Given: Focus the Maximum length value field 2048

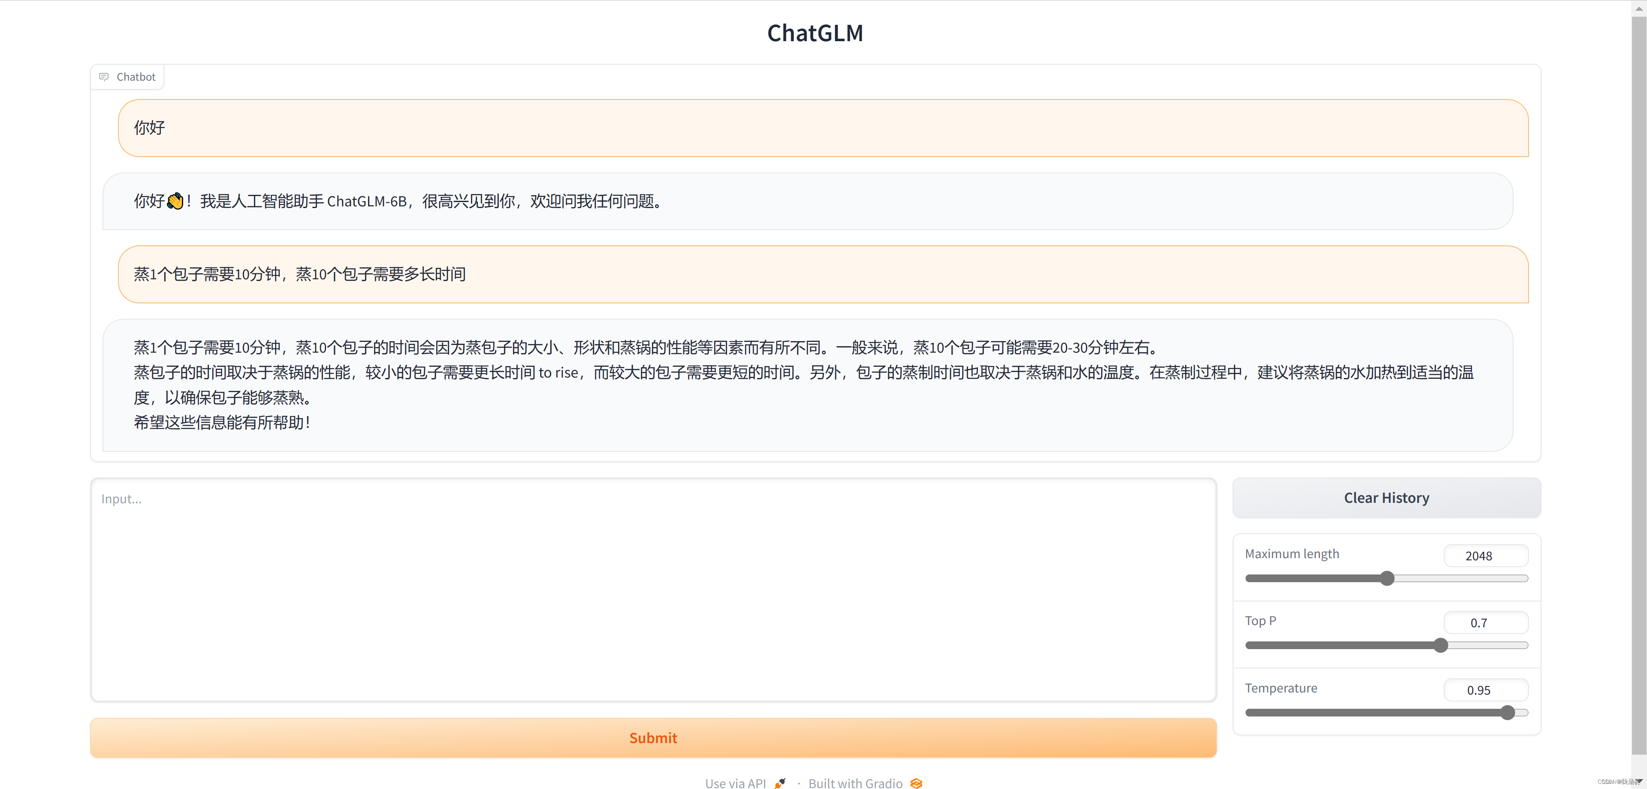Looking at the screenshot, I should click(x=1485, y=556).
